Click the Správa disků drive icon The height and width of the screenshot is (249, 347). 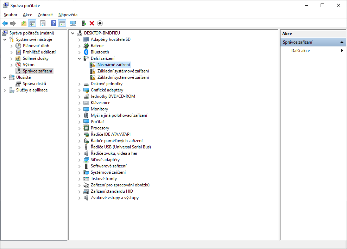(x=18, y=84)
